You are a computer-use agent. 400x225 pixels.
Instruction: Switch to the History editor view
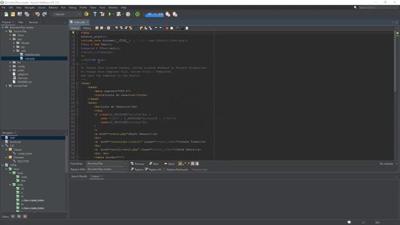point(87,28)
